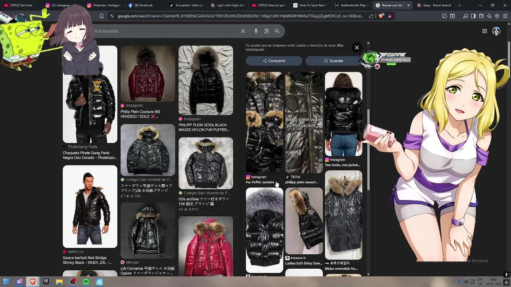Screen dimensions: 511x287
Task: Open the Google apps grid
Action: 484,31
